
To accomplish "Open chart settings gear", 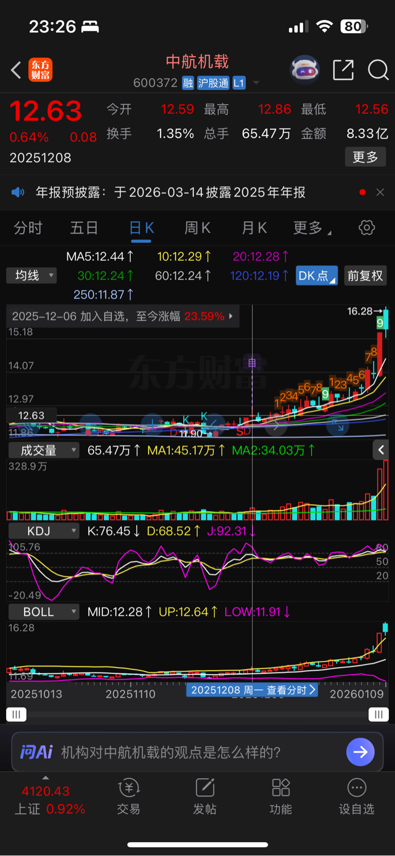I will (367, 228).
